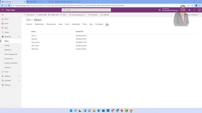Screen dimensions: 202x113
Task: Select the TEST-Name record row
Action: click(111, 49)
